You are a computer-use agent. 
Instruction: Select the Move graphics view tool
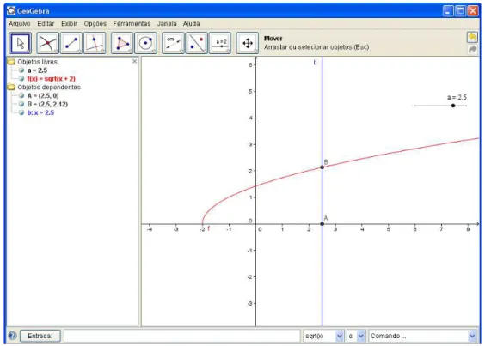(x=248, y=43)
